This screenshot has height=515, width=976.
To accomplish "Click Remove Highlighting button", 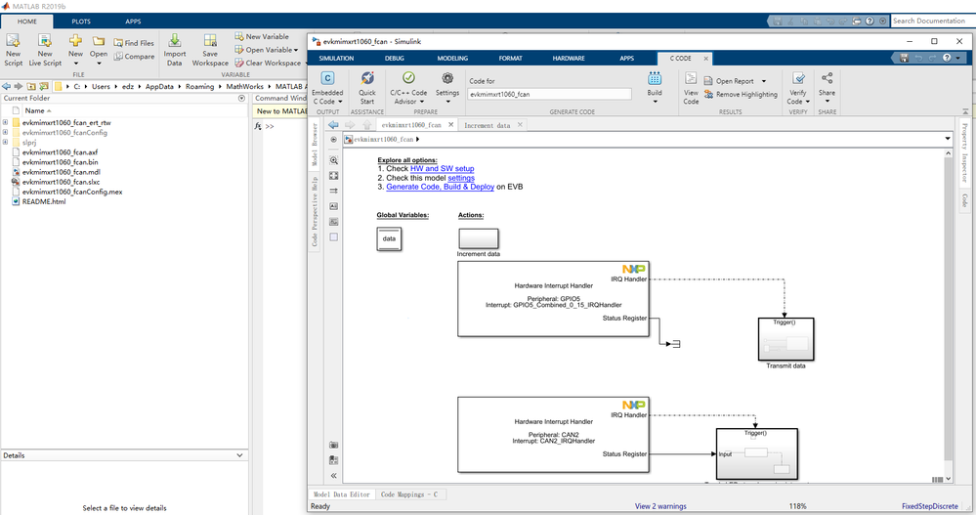I will [x=741, y=95].
